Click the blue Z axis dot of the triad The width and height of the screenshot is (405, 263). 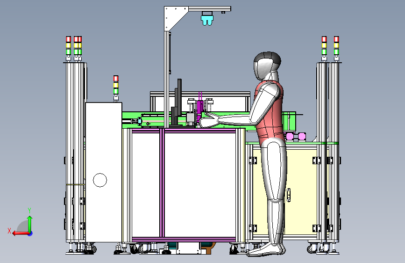coord(30,234)
